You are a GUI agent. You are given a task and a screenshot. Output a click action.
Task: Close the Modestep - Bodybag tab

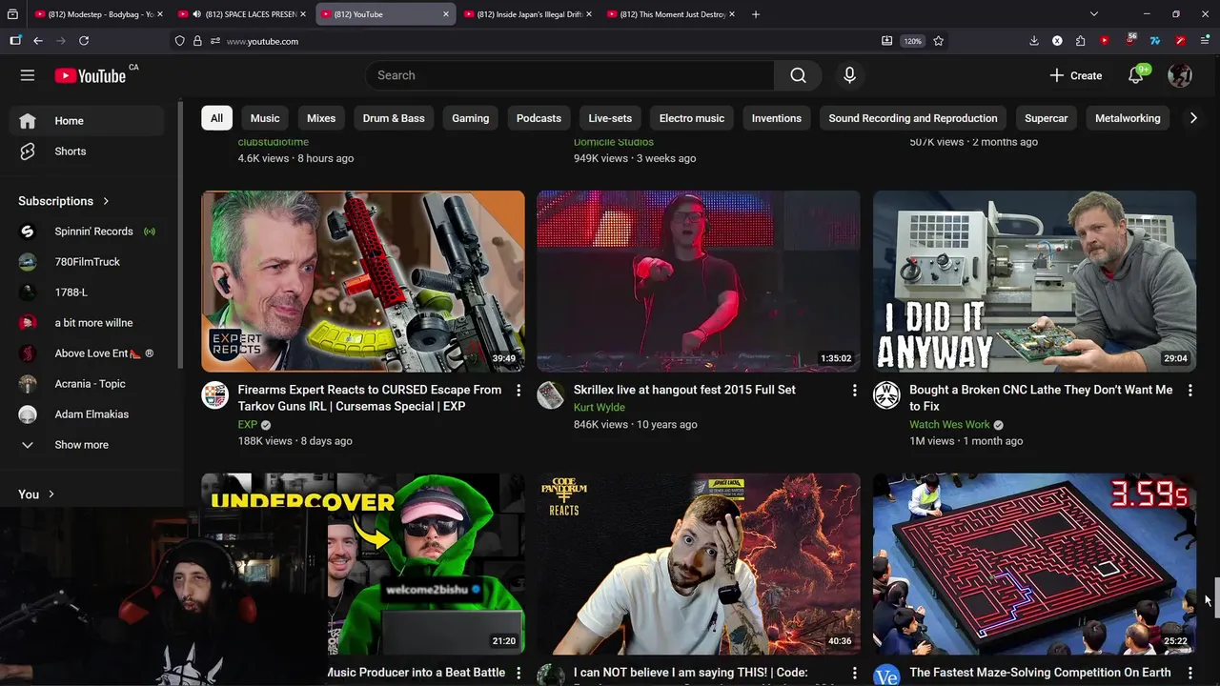(160, 14)
